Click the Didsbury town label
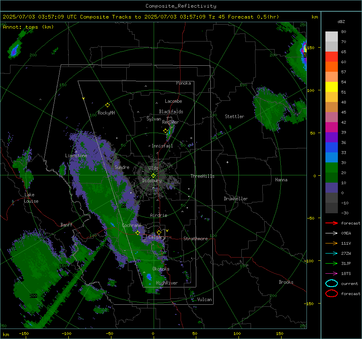 (x=152, y=181)
